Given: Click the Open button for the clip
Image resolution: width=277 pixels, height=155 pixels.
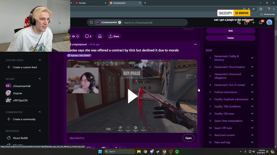Looking at the screenshot, I should tap(188, 138).
